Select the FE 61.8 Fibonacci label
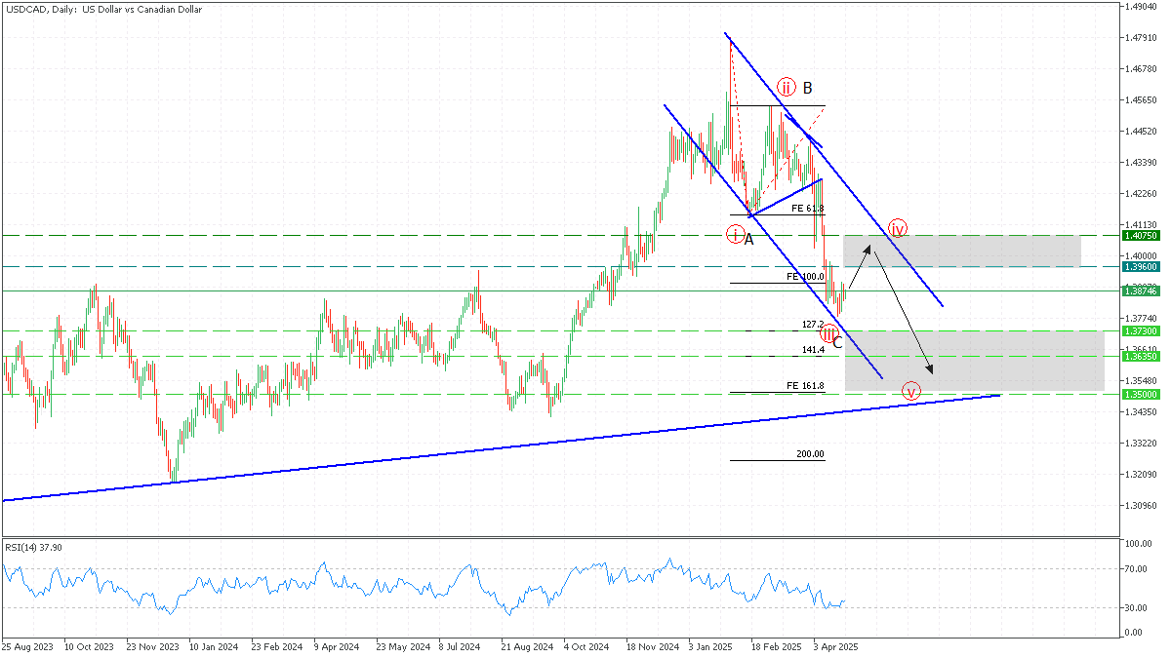Screen dimensions: 1171x658 click(x=807, y=209)
